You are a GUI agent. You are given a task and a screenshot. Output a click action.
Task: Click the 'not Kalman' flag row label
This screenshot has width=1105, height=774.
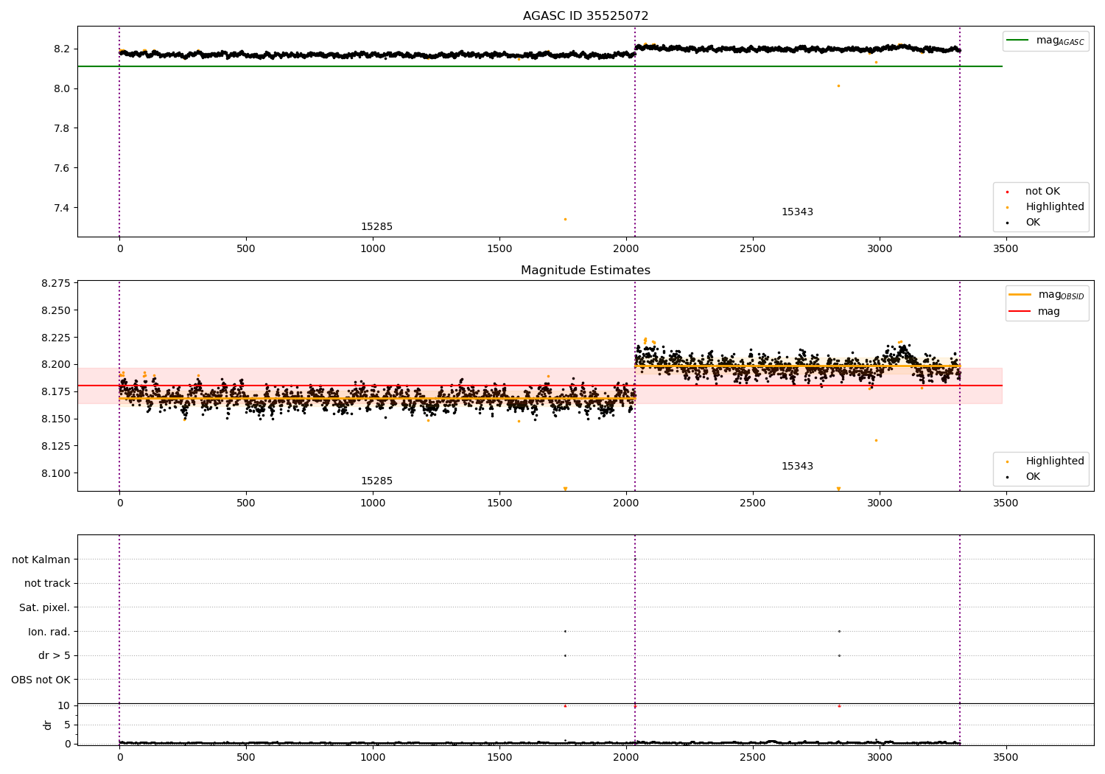click(41, 560)
